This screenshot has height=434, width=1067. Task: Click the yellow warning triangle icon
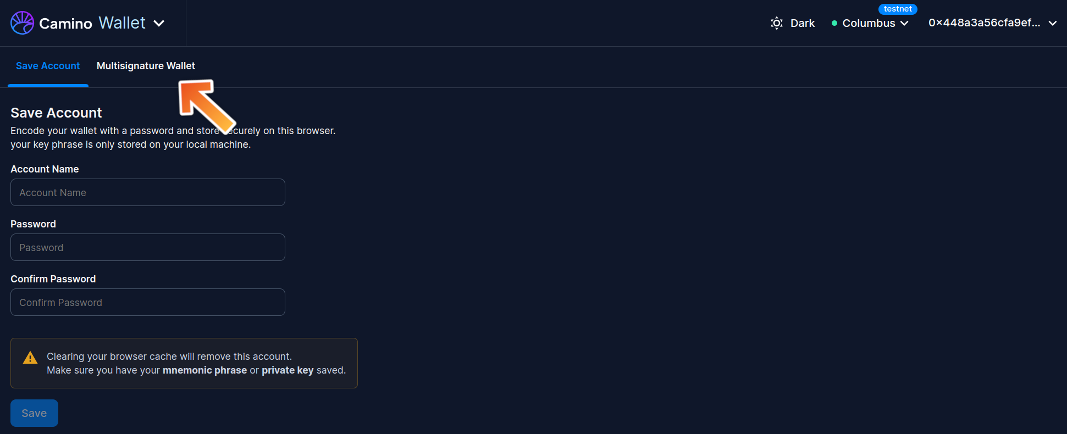pos(30,358)
